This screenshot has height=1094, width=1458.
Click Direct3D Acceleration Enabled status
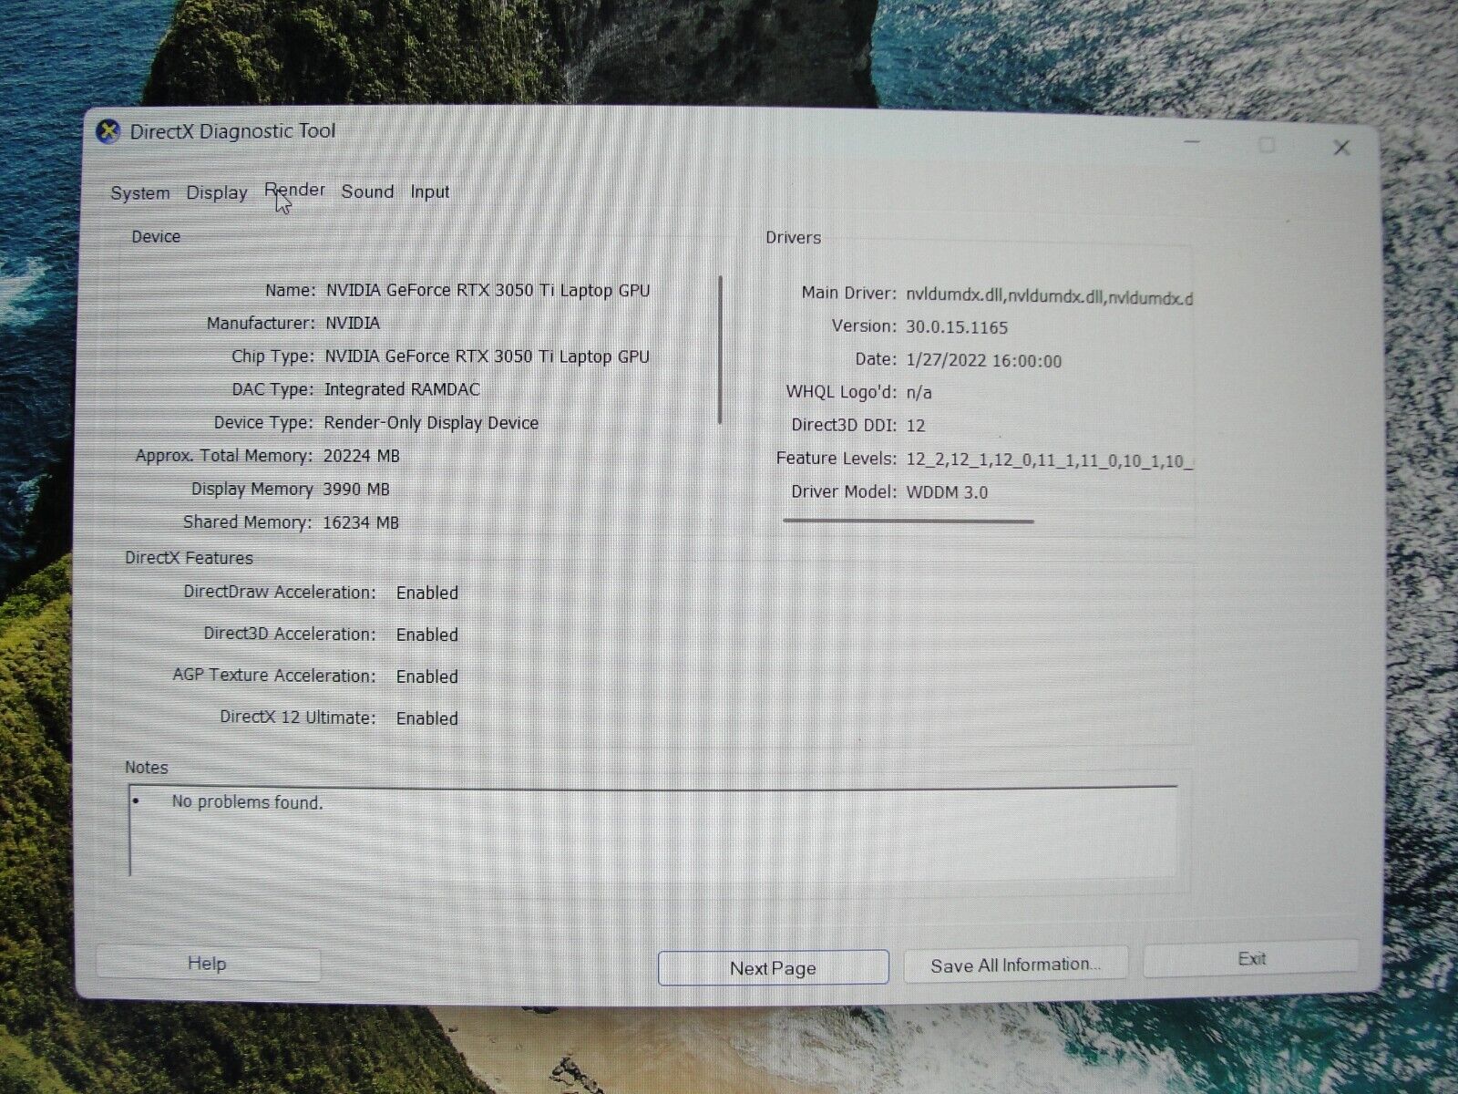[x=427, y=635]
